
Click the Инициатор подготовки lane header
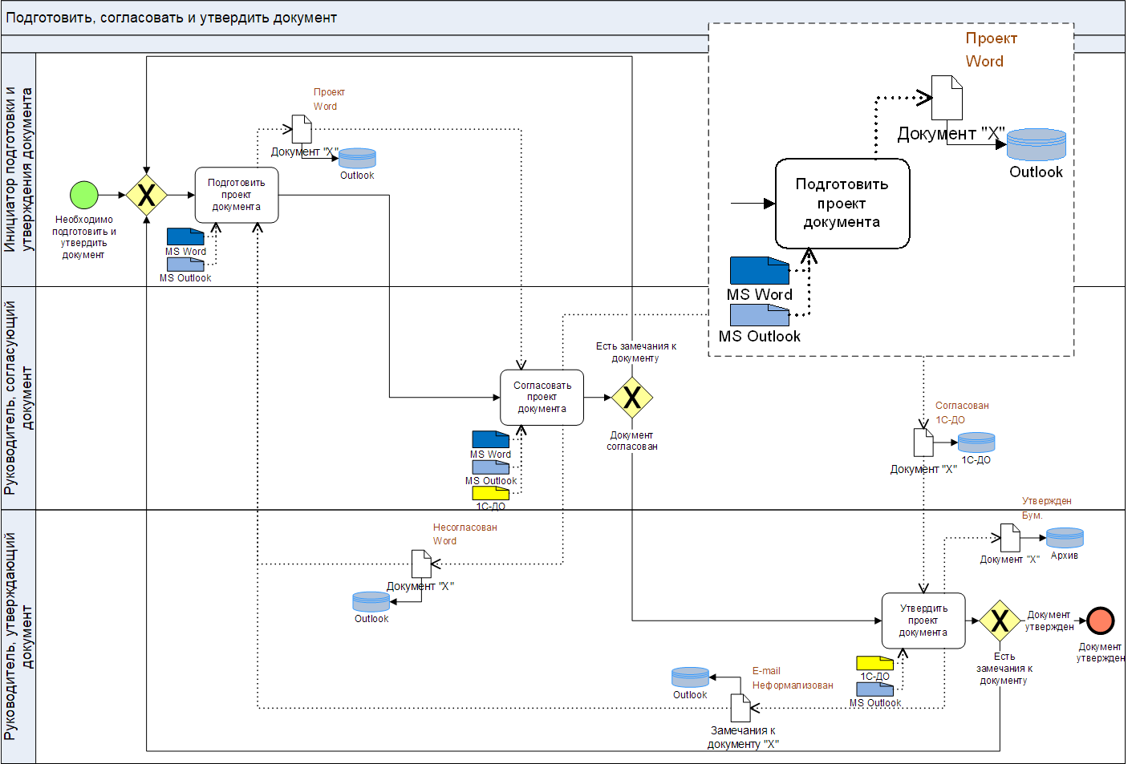point(18,170)
